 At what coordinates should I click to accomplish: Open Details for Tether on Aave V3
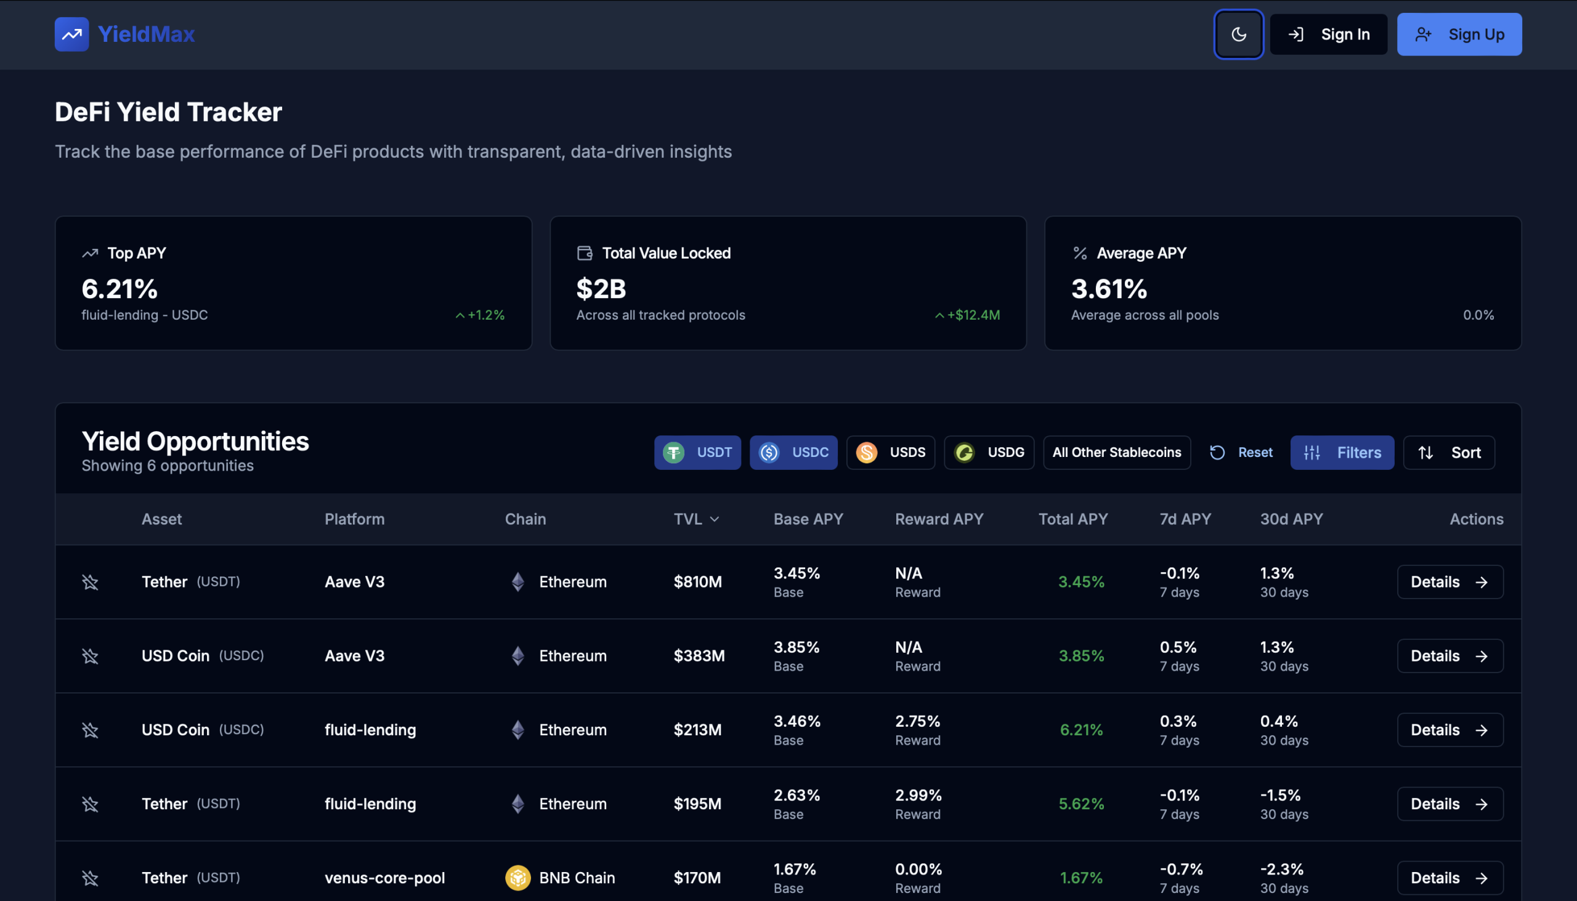coord(1449,582)
